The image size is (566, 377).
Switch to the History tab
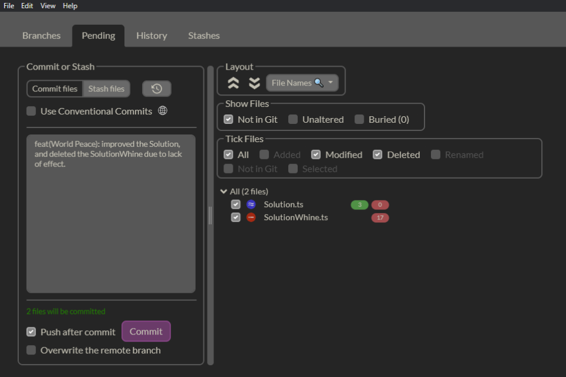152,36
